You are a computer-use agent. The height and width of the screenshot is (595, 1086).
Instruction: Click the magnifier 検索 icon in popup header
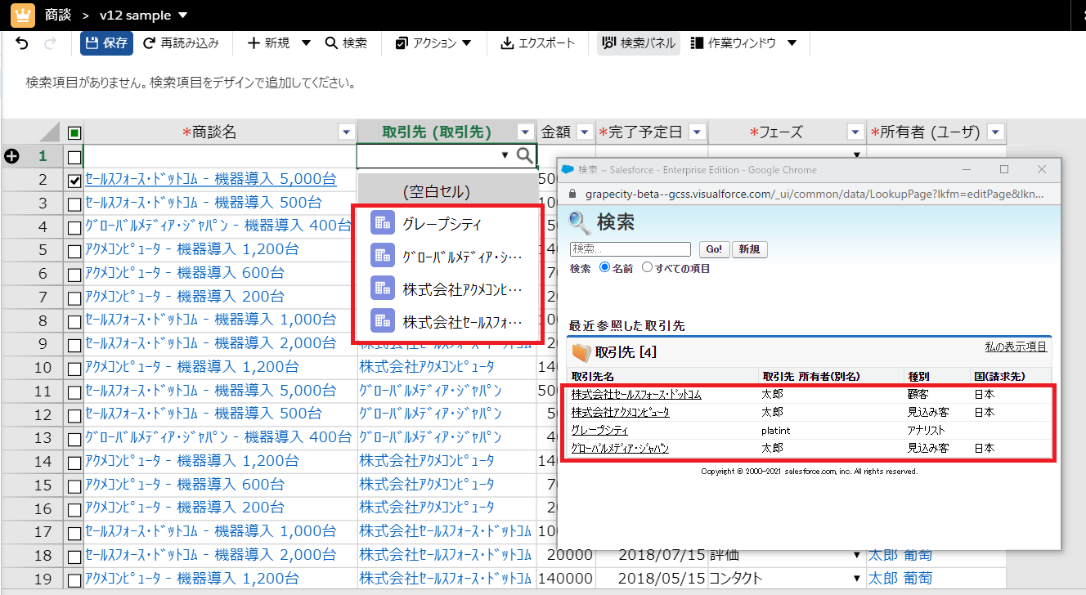(579, 222)
